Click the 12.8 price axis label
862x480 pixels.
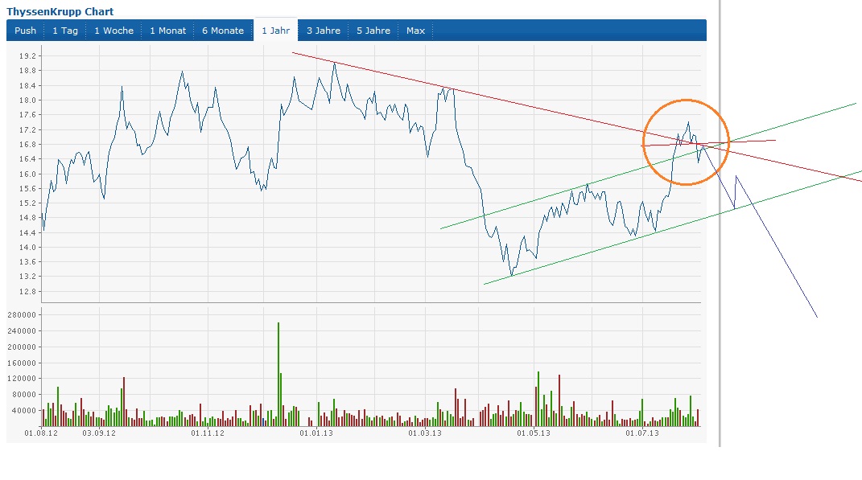[x=27, y=292]
